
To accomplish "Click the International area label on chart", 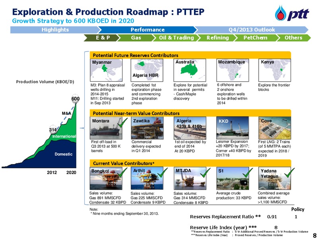I will click(x=64, y=136).
